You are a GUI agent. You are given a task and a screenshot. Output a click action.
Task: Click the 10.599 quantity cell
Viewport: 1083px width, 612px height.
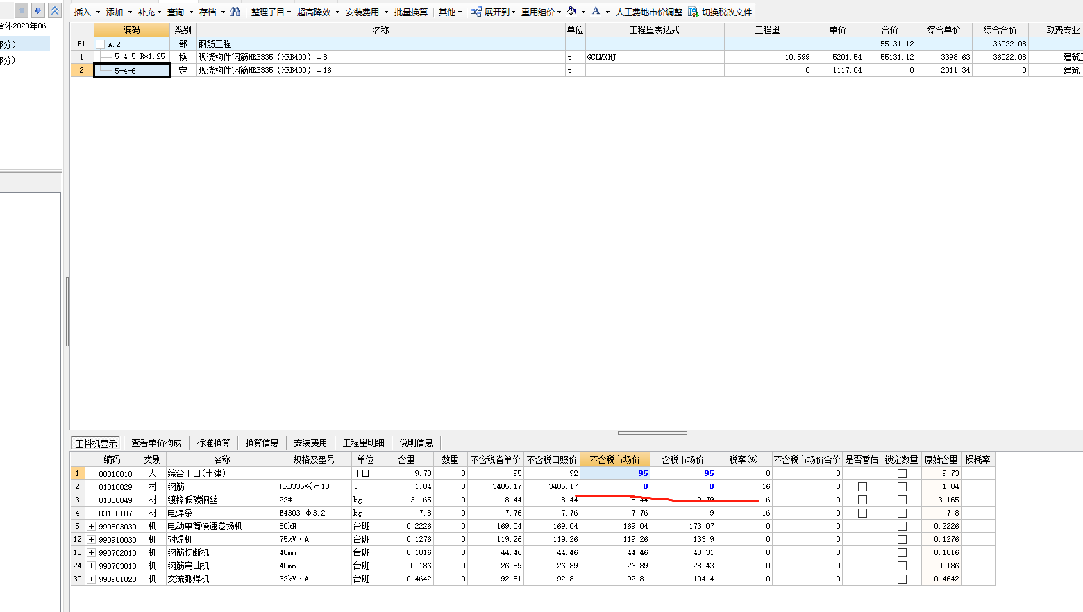768,57
